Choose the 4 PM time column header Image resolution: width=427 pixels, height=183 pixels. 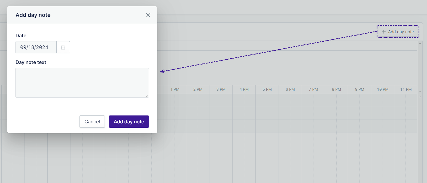coord(244,89)
